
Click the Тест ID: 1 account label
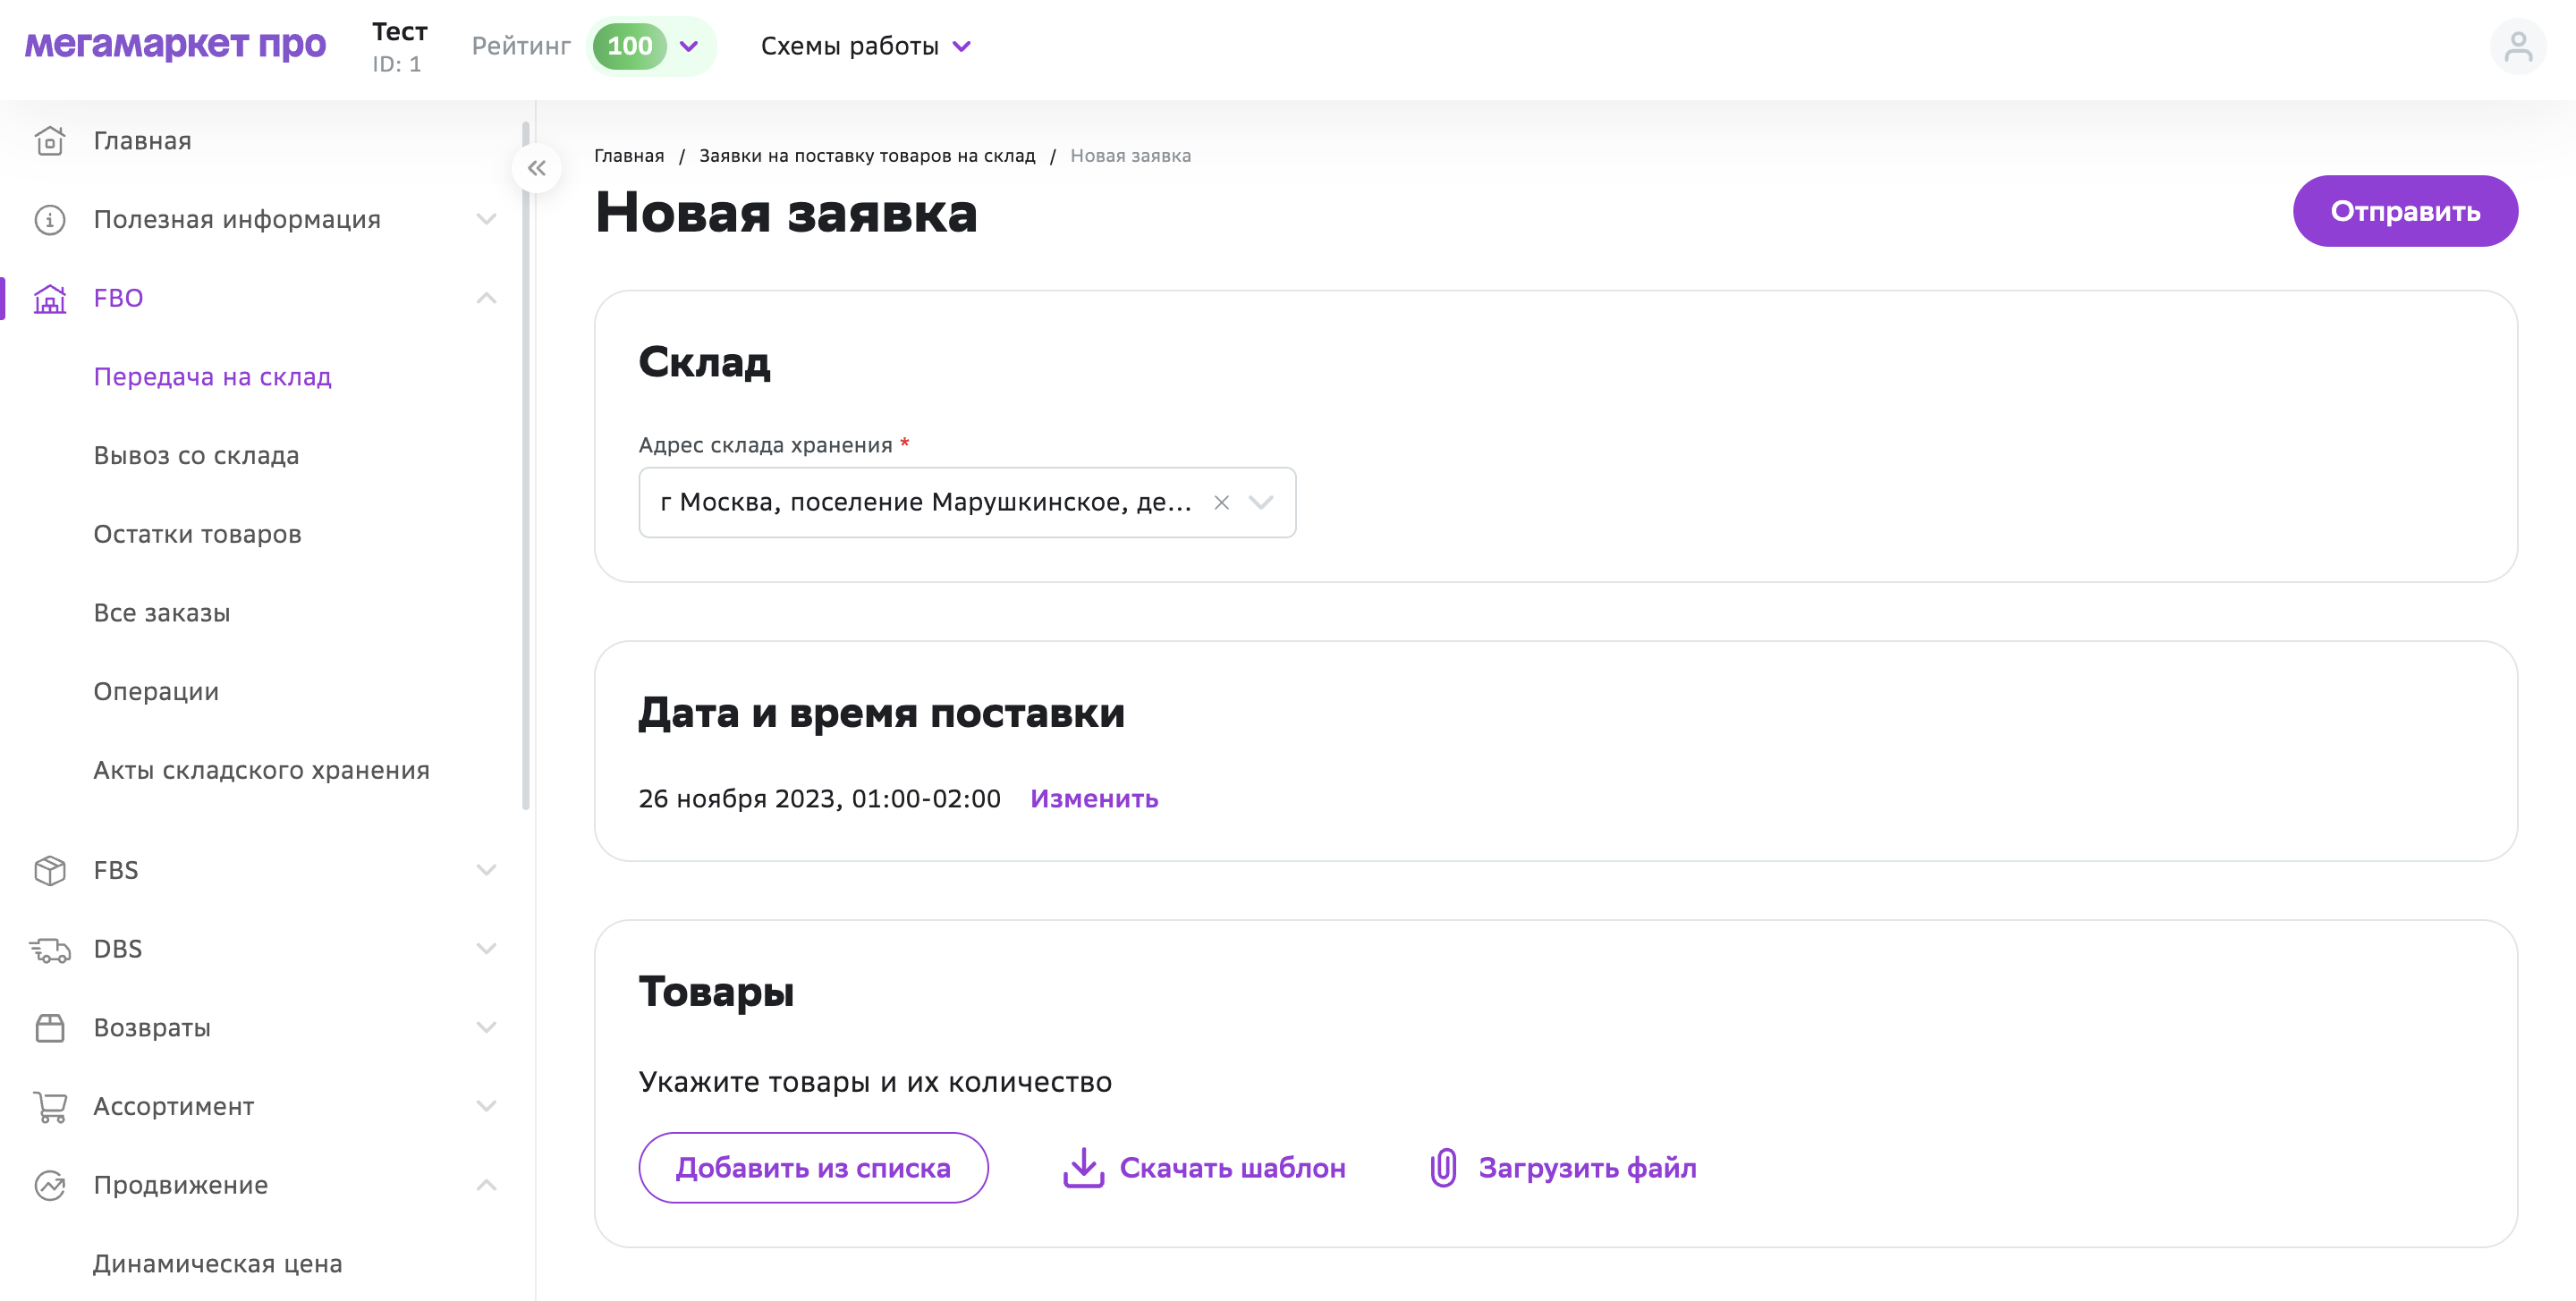click(399, 47)
